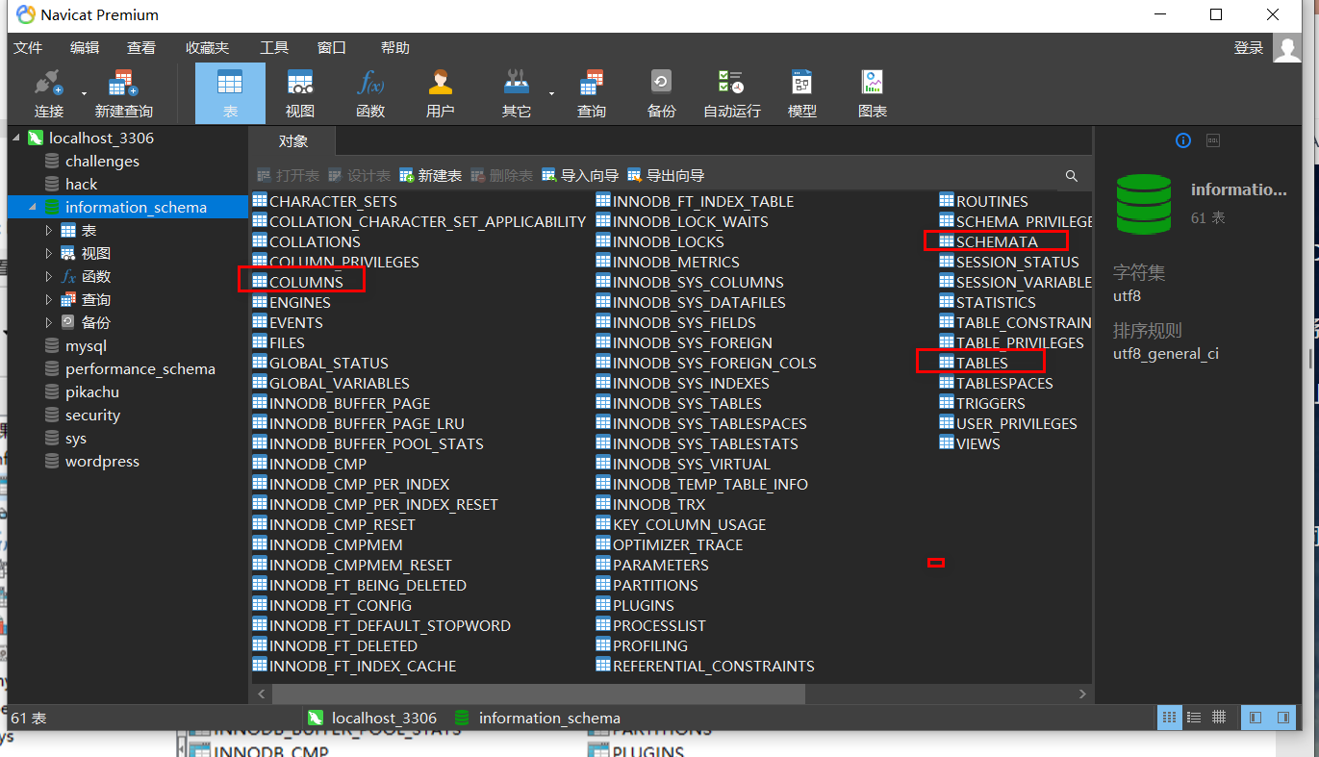Click the horizontal scrollbar thumb of table list

click(x=539, y=694)
